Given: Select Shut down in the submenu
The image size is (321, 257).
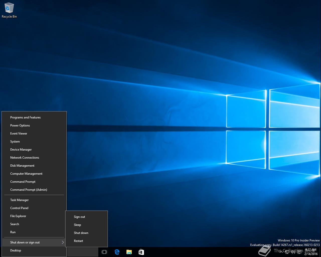Looking at the screenshot, I should pos(87,233).
